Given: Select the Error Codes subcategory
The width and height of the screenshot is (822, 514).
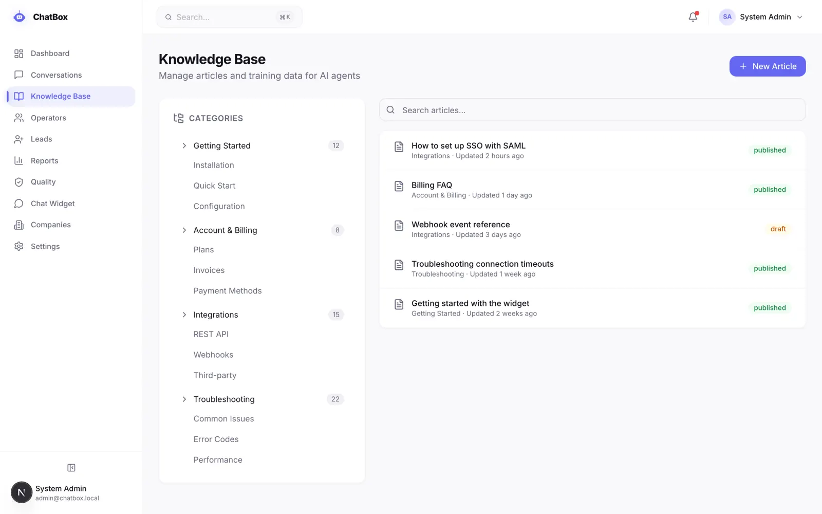Looking at the screenshot, I should click(216, 439).
